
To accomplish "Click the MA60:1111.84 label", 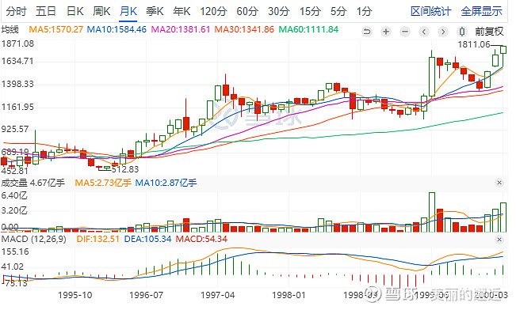I will [308, 29].
